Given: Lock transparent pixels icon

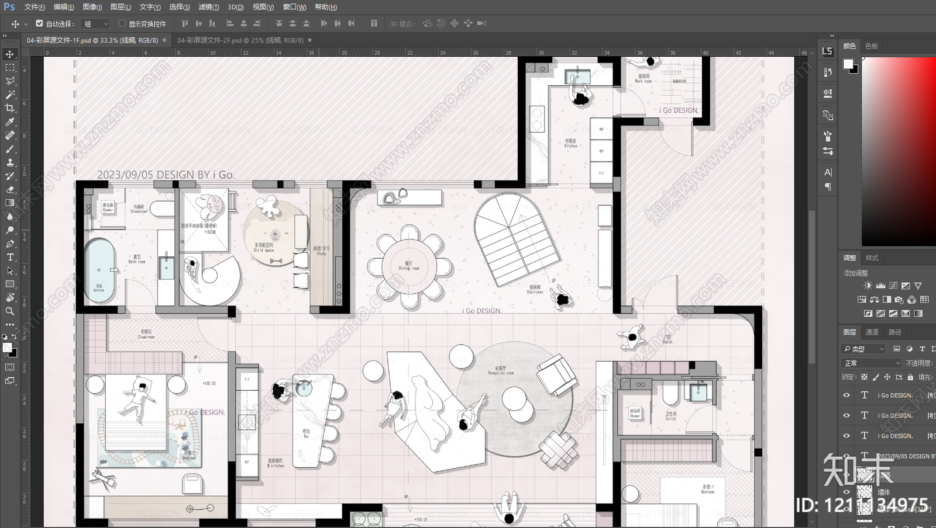Looking at the screenshot, I should [864, 377].
